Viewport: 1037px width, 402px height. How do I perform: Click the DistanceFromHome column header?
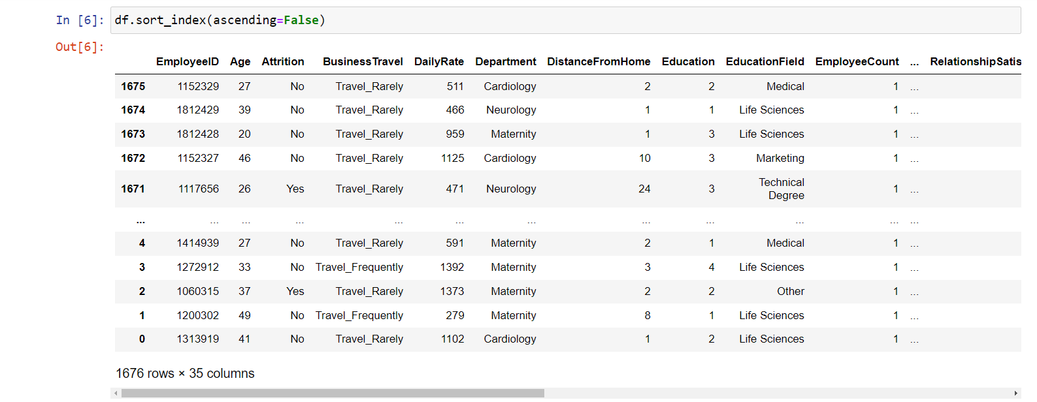(599, 61)
